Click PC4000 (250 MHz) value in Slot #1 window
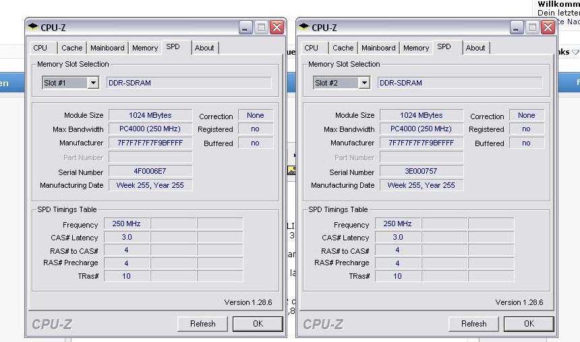This screenshot has height=342, width=580. click(x=150, y=129)
